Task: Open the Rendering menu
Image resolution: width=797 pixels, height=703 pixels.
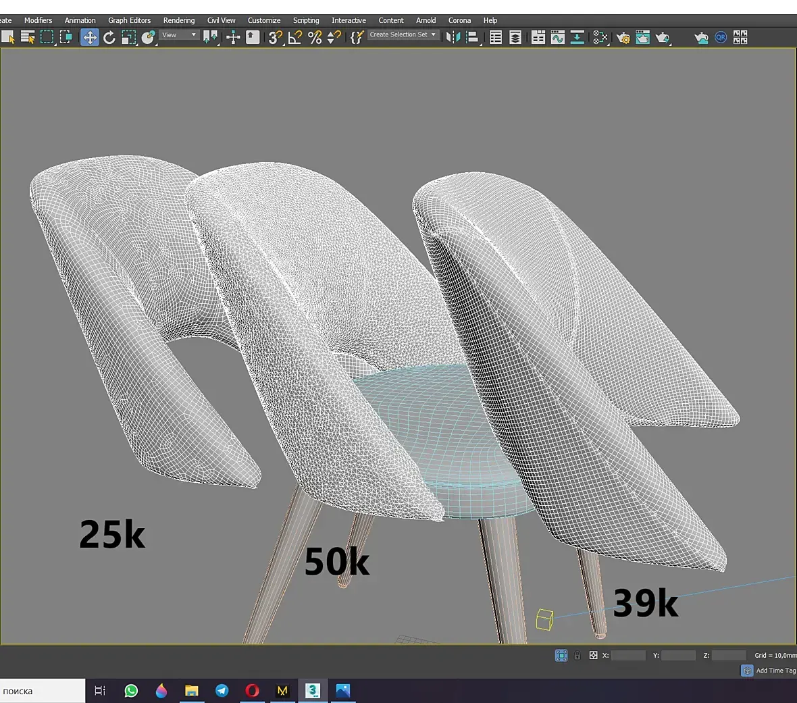Action: 179,20
